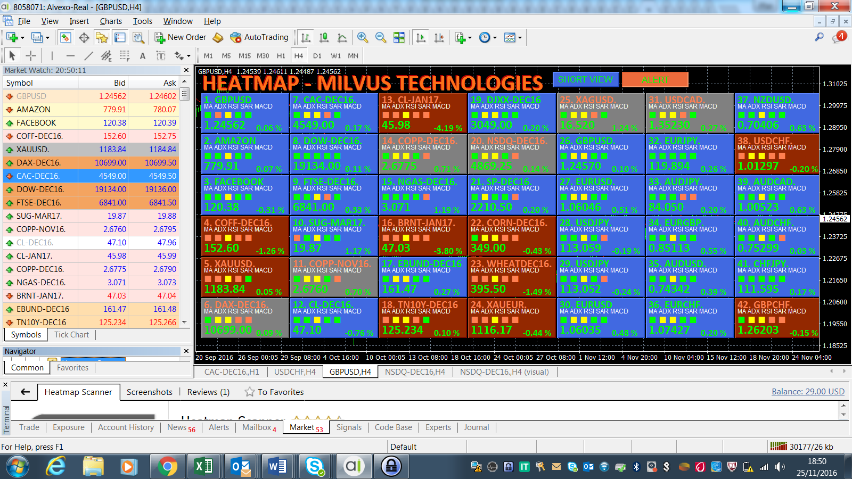The image size is (852, 479).
Task: Zoom in on the chart
Action: (x=363, y=37)
